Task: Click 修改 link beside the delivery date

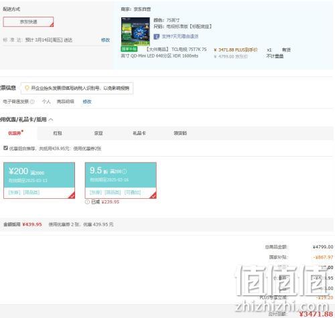Action: coord(105,40)
